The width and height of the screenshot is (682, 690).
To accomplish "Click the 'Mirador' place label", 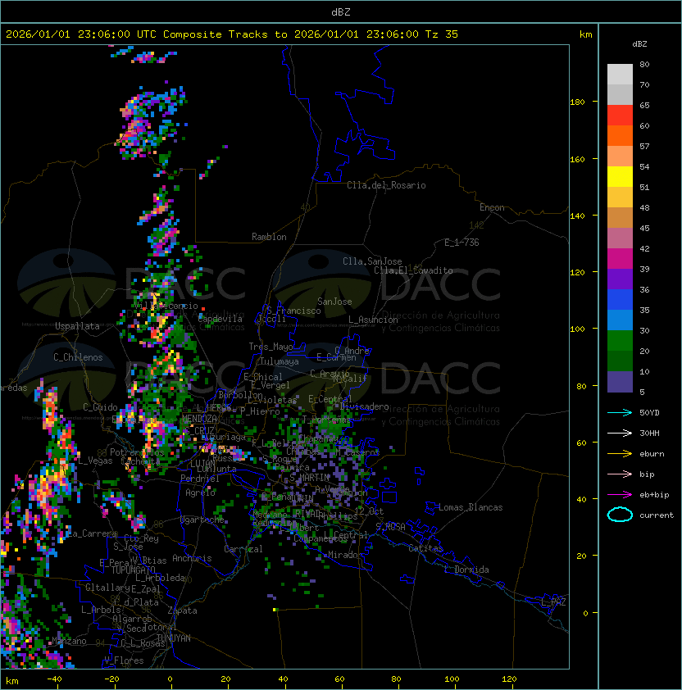I will (346, 555).
